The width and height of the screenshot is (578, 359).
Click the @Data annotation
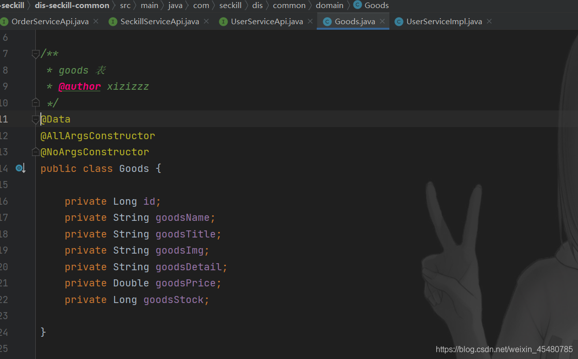click(55, 119)
